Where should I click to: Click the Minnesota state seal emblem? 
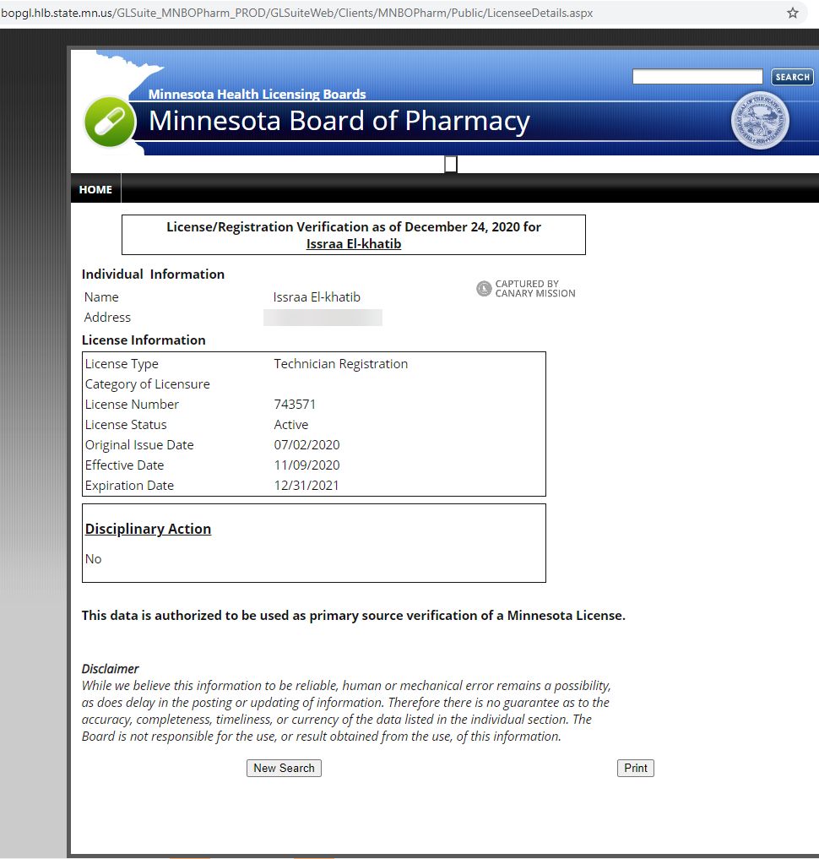pos(760,121)
